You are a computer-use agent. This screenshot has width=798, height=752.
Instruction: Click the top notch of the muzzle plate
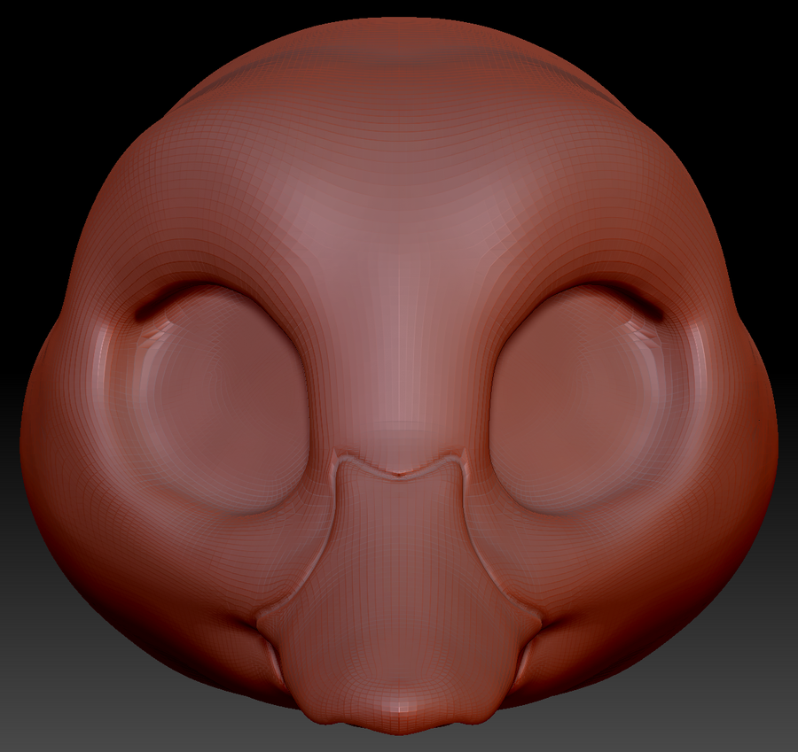tap(400, 474)
